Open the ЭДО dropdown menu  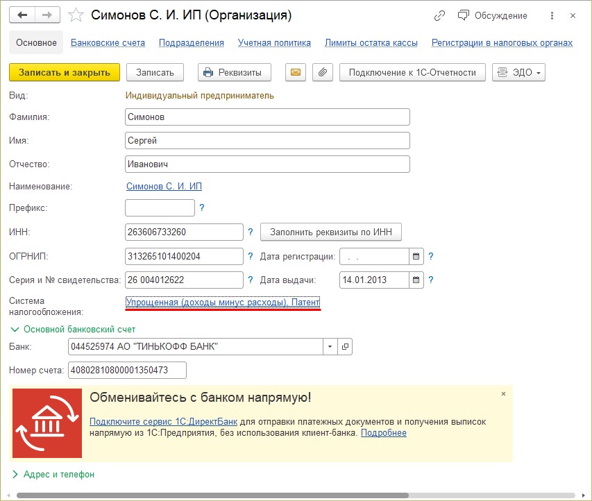point(518,72)
